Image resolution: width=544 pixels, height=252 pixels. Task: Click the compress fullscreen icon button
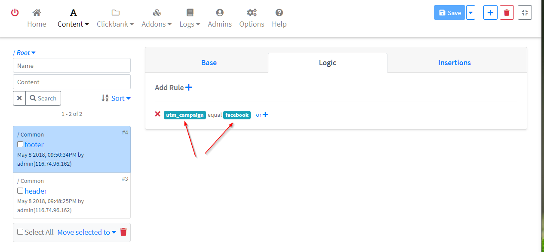(x=525, y=13)
